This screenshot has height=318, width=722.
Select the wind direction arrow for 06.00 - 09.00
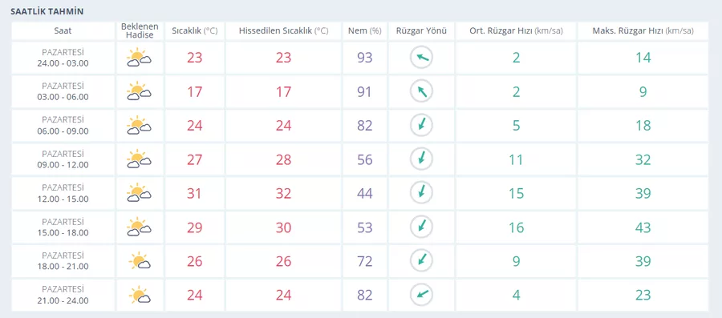[421, 126]
